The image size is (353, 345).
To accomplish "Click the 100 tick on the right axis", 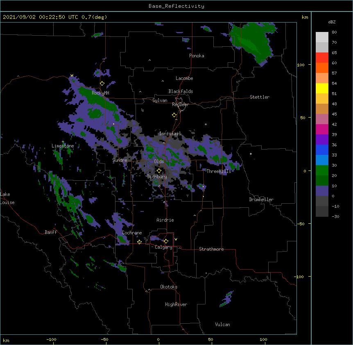I will [301, 65].
